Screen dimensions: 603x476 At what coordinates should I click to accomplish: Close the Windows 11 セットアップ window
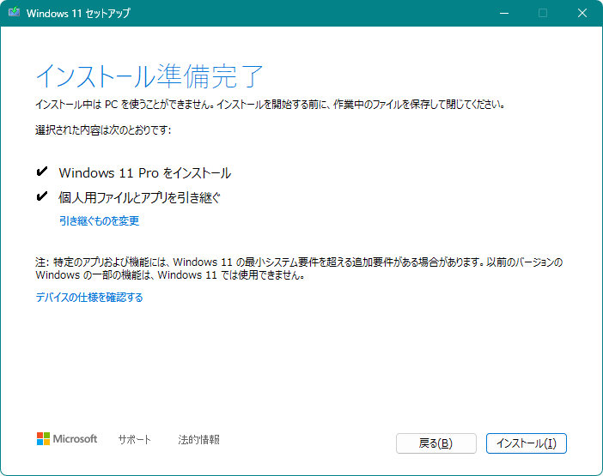(x=582, y=13)
